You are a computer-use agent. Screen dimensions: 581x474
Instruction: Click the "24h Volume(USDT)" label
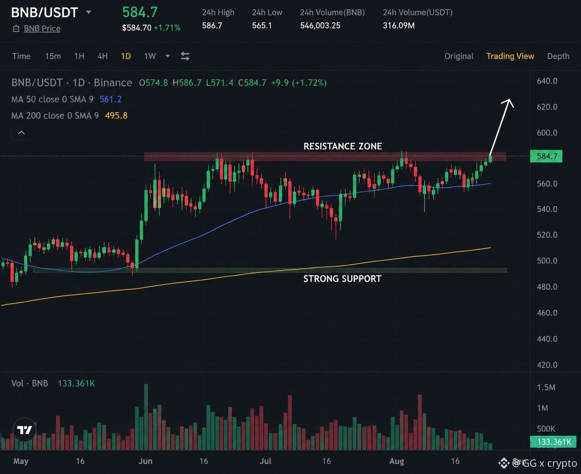(x=417, y=13)
